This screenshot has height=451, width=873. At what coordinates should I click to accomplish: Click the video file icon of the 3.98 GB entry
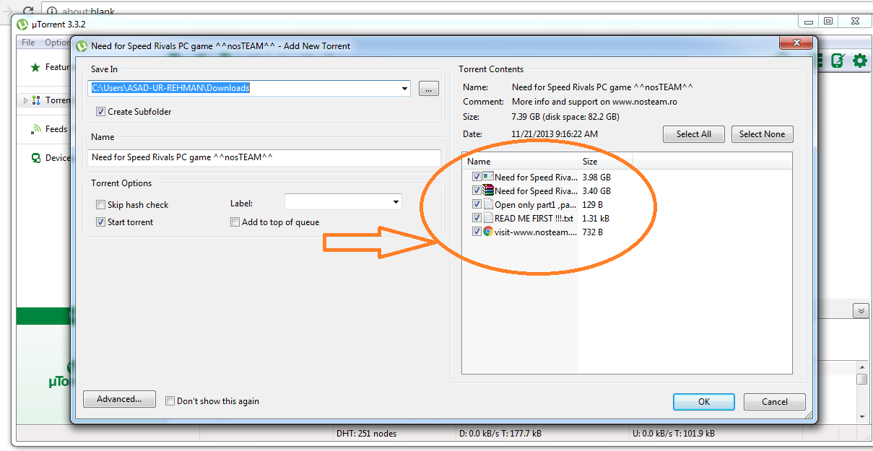tap(488, 177)
